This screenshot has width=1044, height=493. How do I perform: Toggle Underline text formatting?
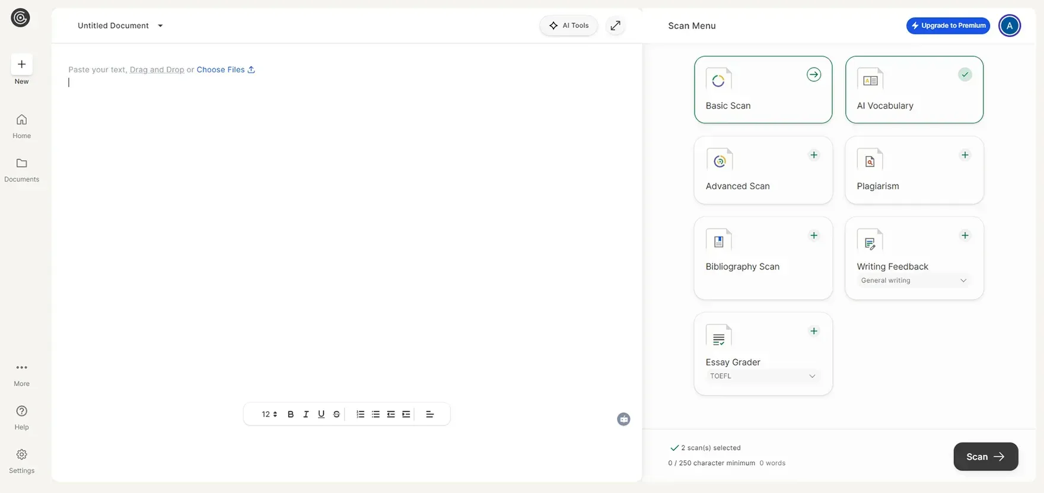click(x=322, y=414)
